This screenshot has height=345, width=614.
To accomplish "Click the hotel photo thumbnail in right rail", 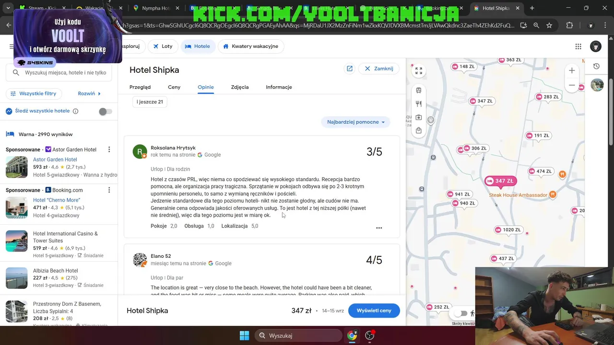I will coord(597,85).
